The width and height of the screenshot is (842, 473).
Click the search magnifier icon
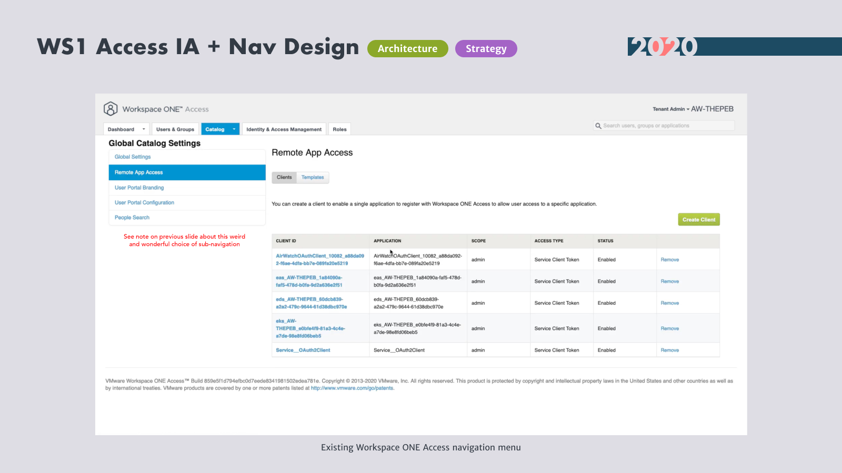[598, 126]
